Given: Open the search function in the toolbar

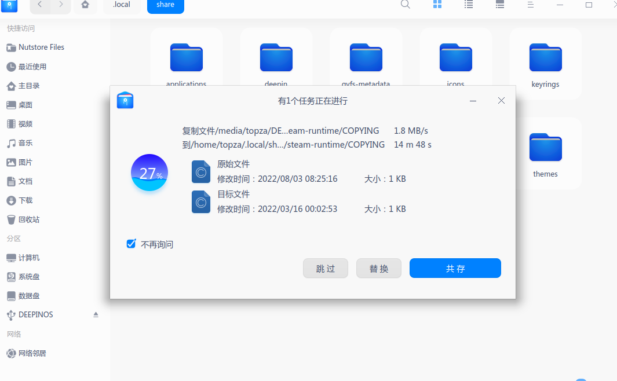Looking at the screenshot, I should click(x=405, y=5).
